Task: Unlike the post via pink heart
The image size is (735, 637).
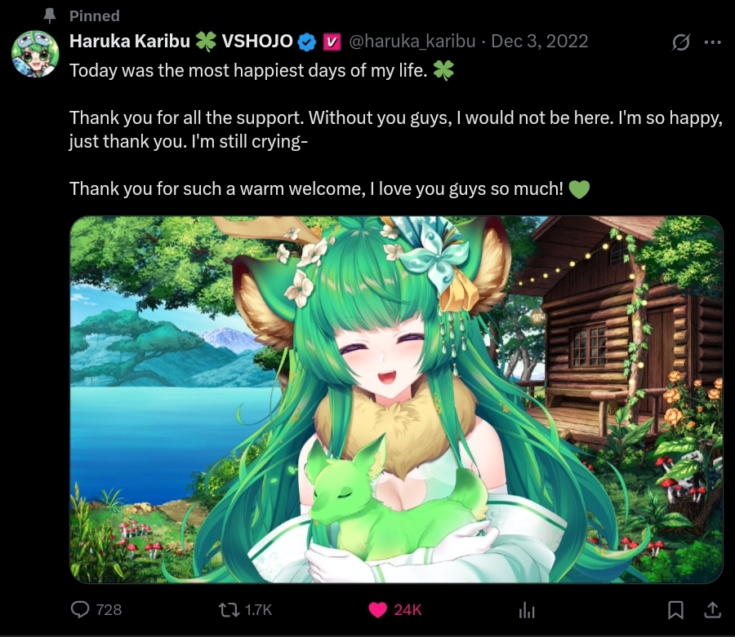Action: 378,610
